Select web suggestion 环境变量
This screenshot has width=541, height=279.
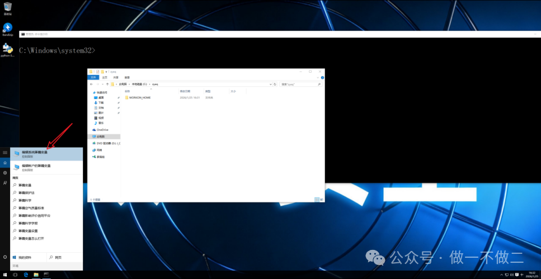point(46,185)
